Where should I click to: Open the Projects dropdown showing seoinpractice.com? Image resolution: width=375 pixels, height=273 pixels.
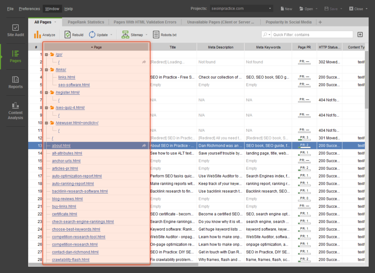coord(241,8)
